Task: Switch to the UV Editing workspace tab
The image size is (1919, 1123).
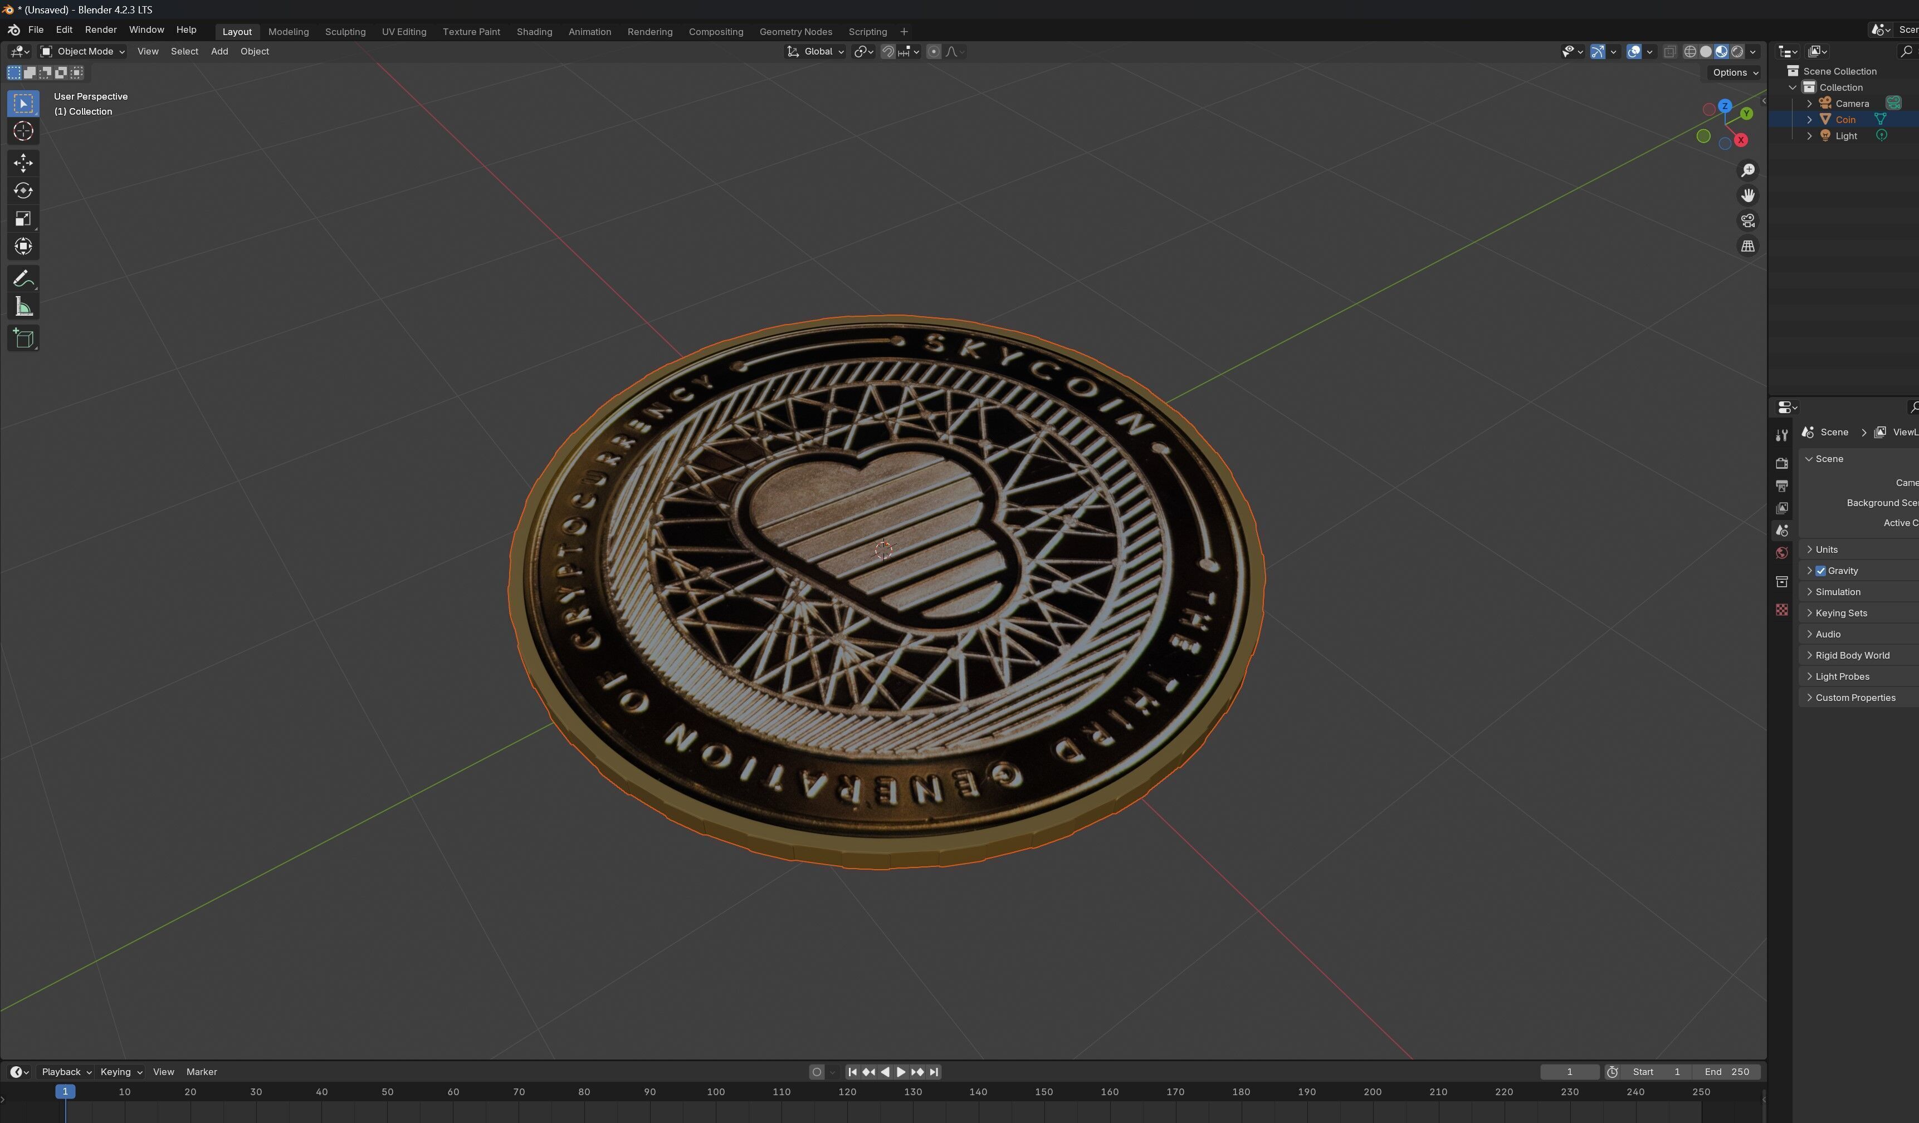Action: [x=404, y=32]
